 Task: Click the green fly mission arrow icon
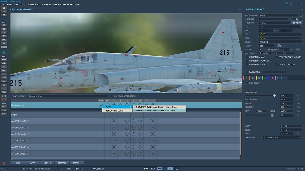[x=4, y=52]
